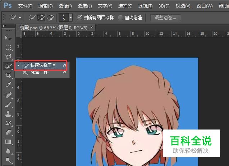Open the brush size picker dropdown arrow

[x=70, y=18]
